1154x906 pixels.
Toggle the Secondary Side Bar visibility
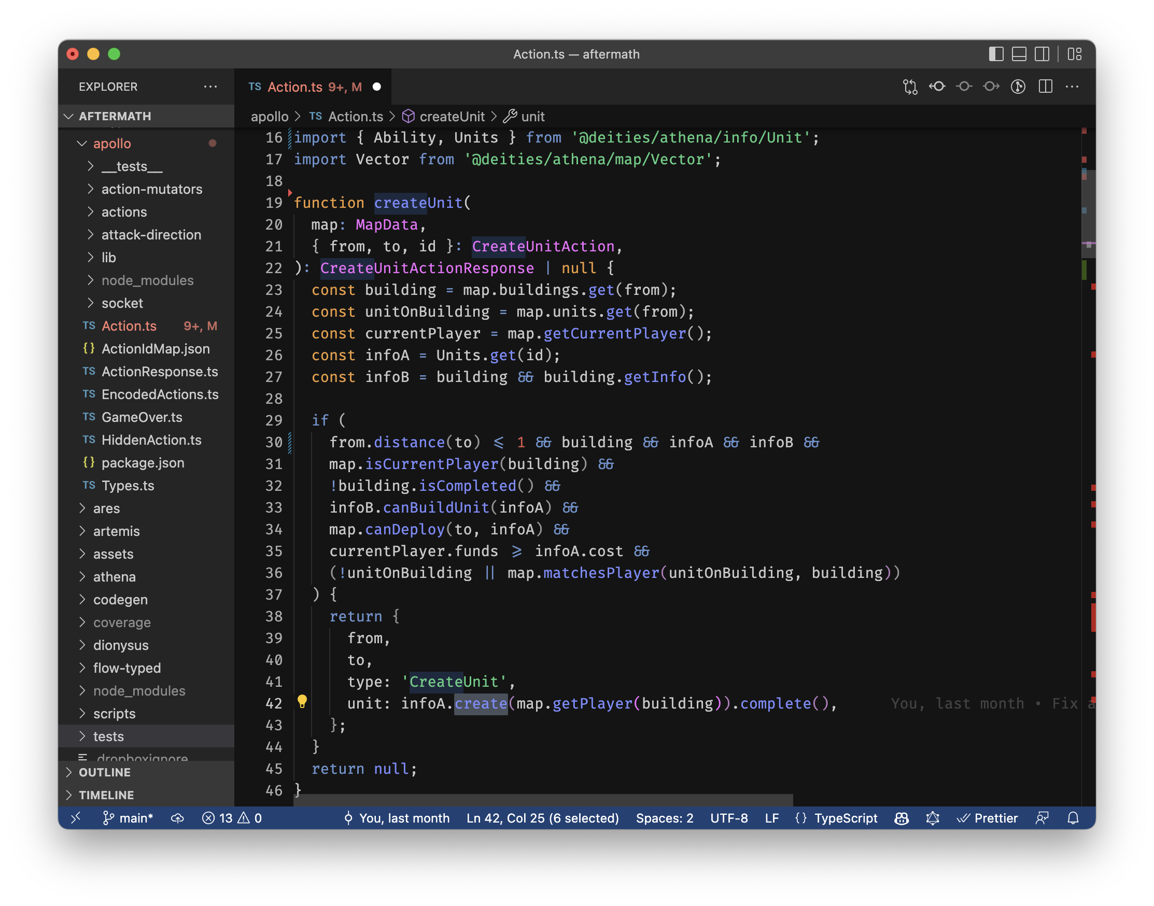tap(1042, 54)
